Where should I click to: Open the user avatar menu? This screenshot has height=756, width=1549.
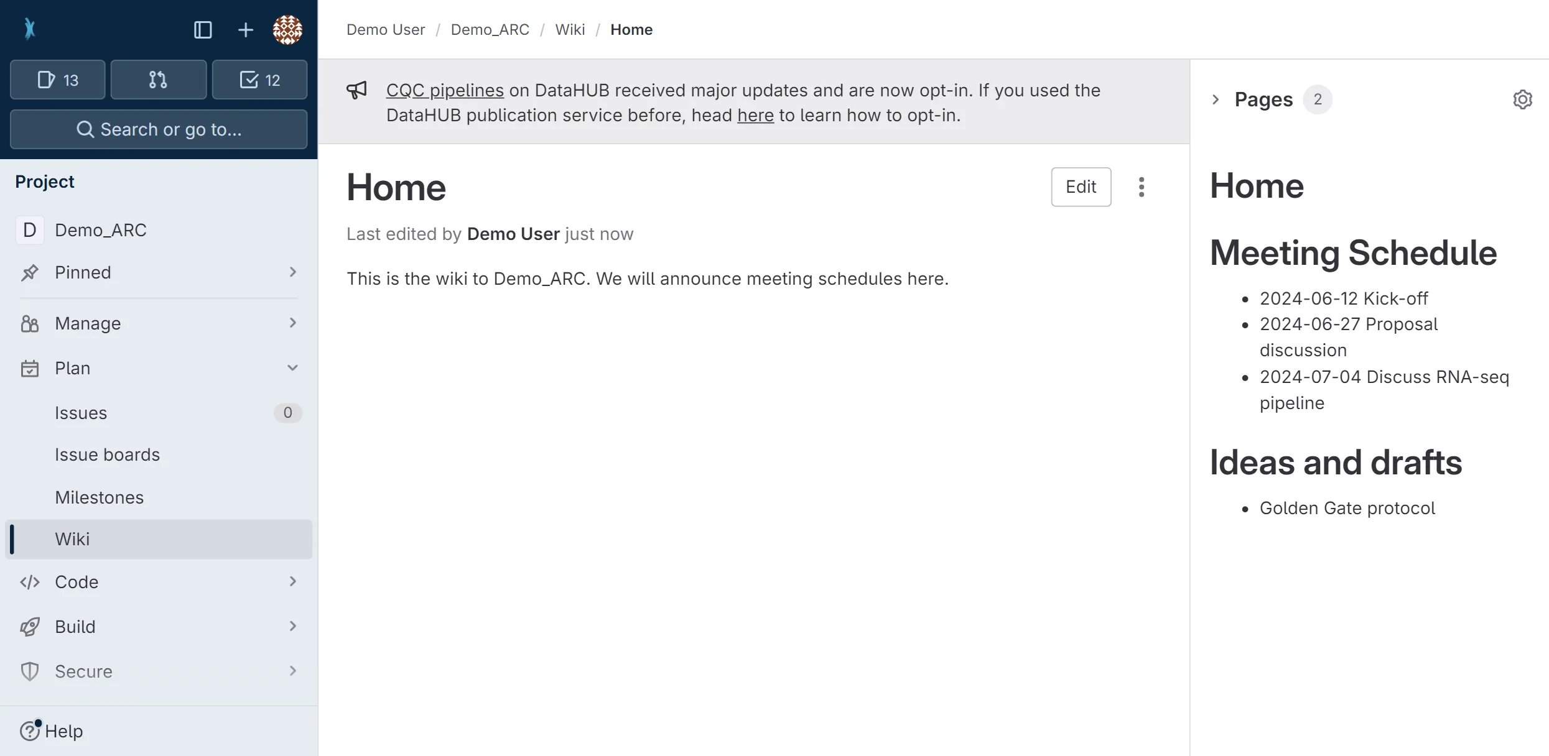(x=287, y=30)
